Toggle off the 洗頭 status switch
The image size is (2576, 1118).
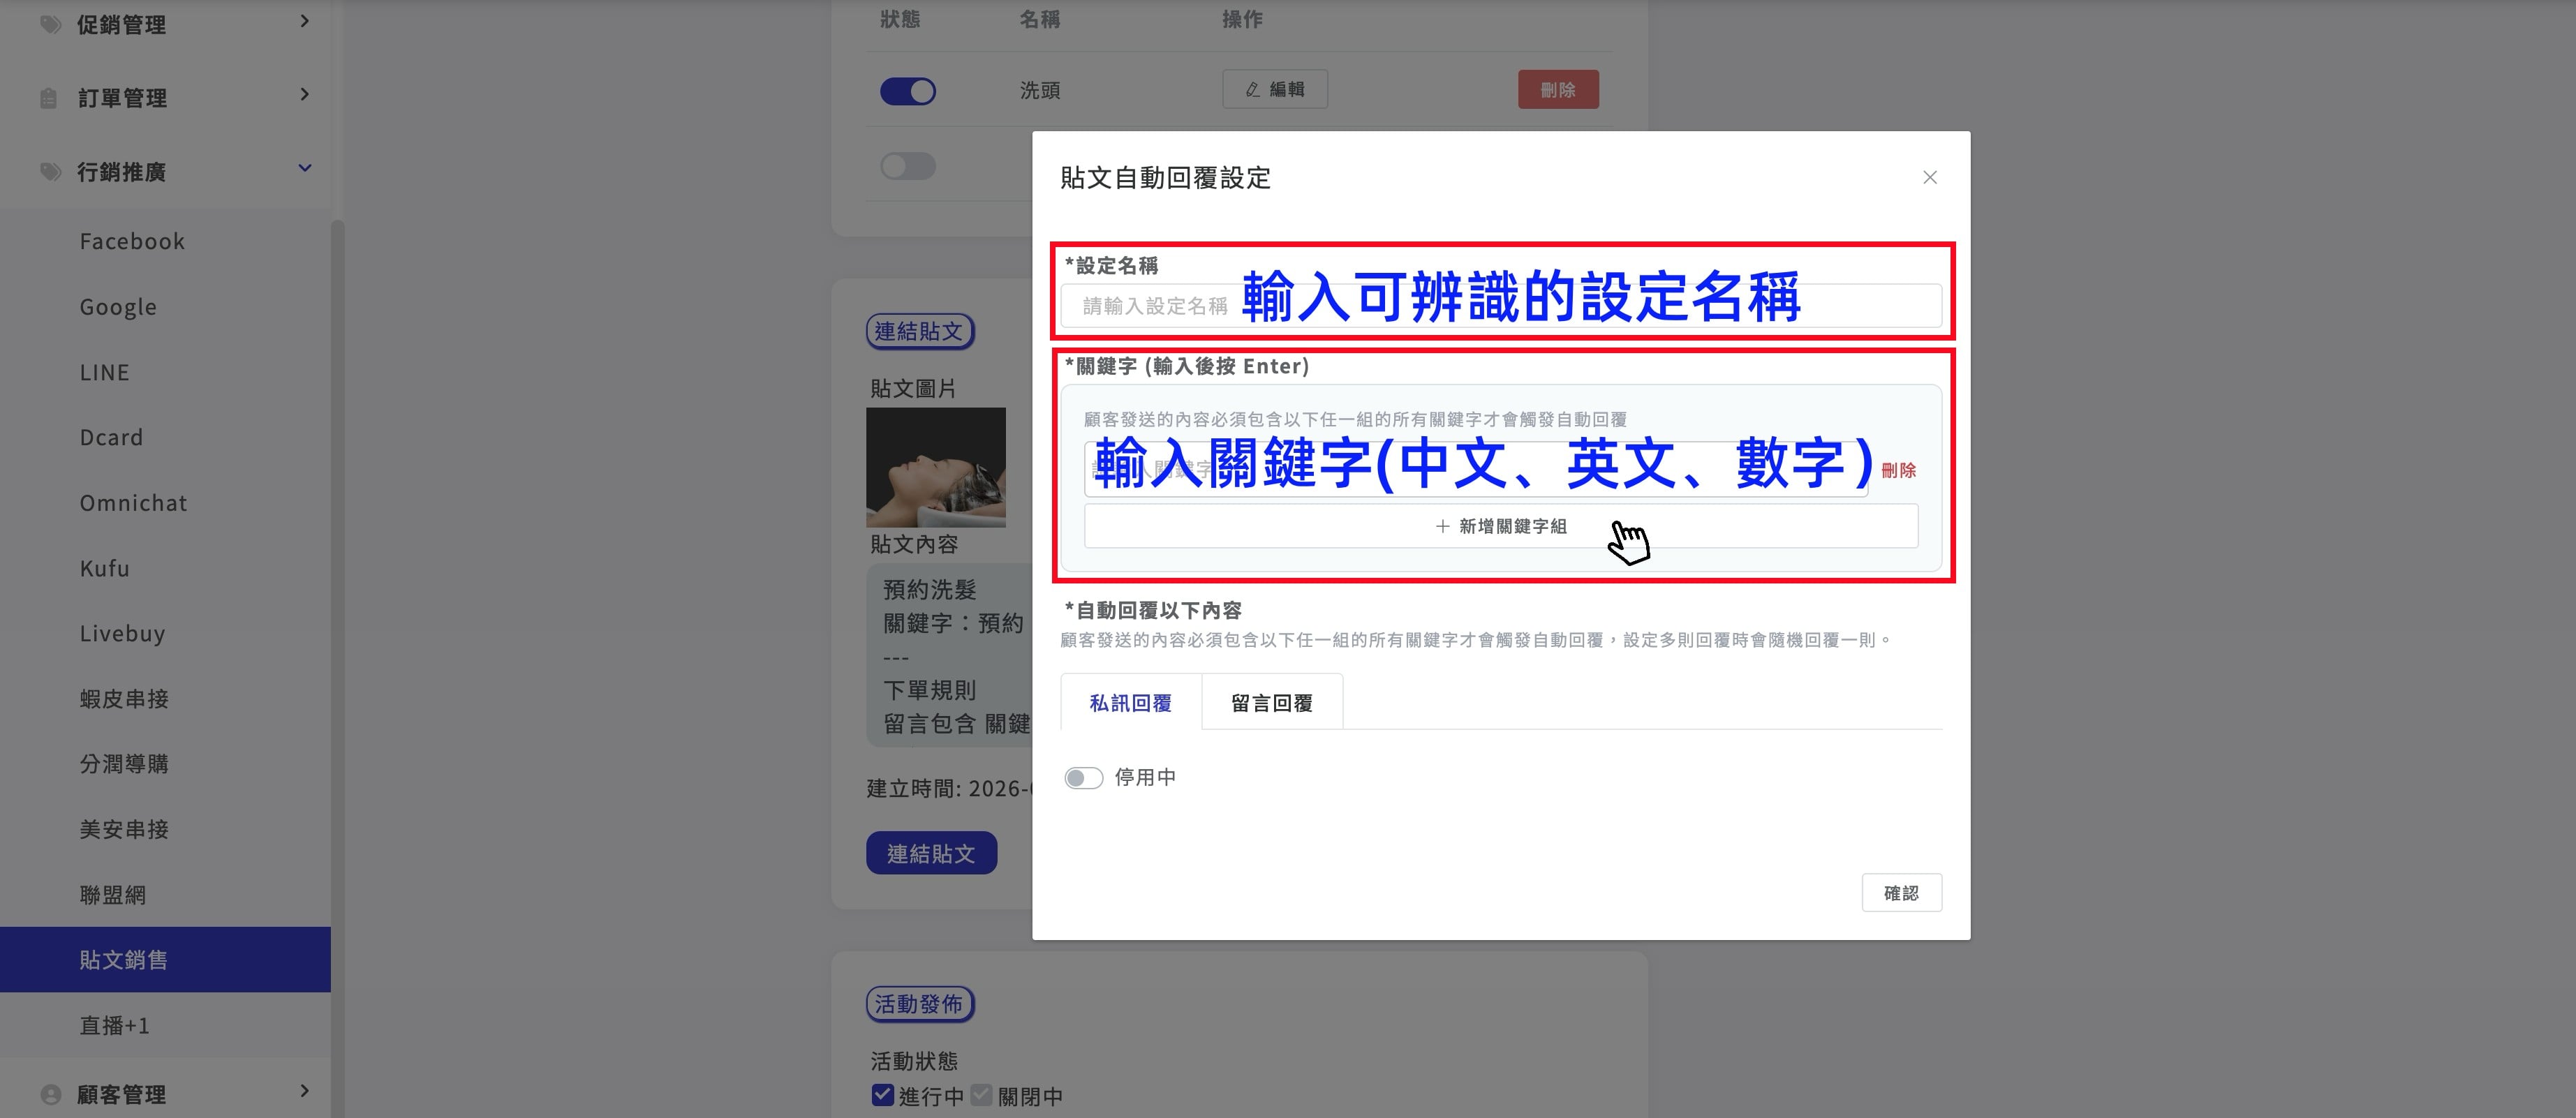tap(908, 91)
